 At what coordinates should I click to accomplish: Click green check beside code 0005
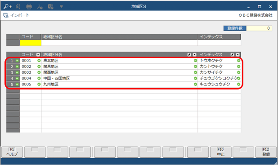pyautogui.click(x=39, y=84)
